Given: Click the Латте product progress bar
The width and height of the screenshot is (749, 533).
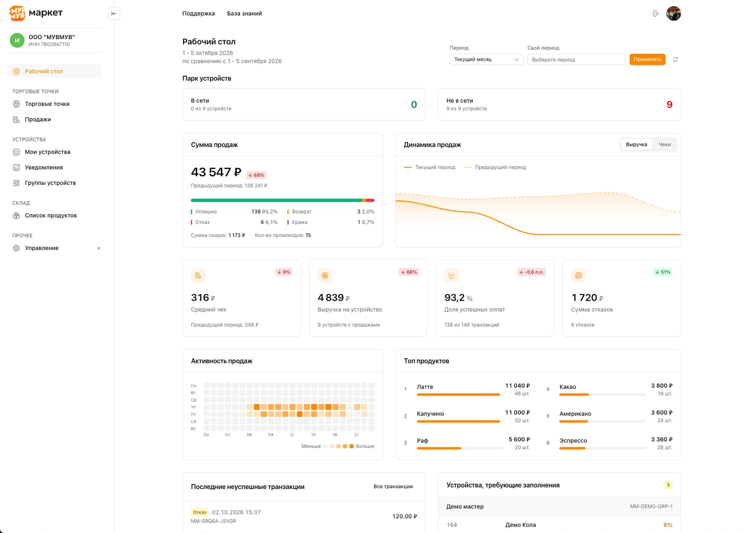Looking at the screenshot, I should pyautogui.click(x=458, y=395).
